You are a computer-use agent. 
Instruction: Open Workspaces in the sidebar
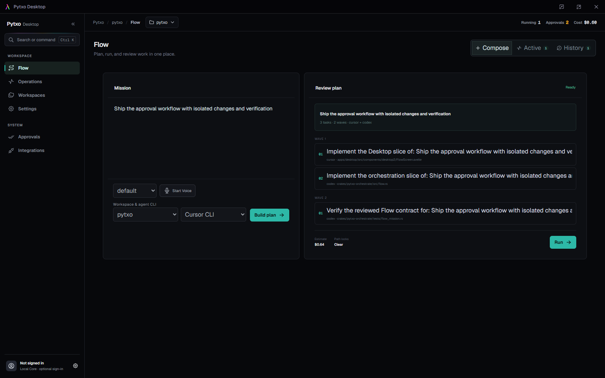click(42, 95)
